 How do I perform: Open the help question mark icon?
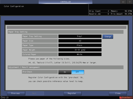[x=130, y=2]
